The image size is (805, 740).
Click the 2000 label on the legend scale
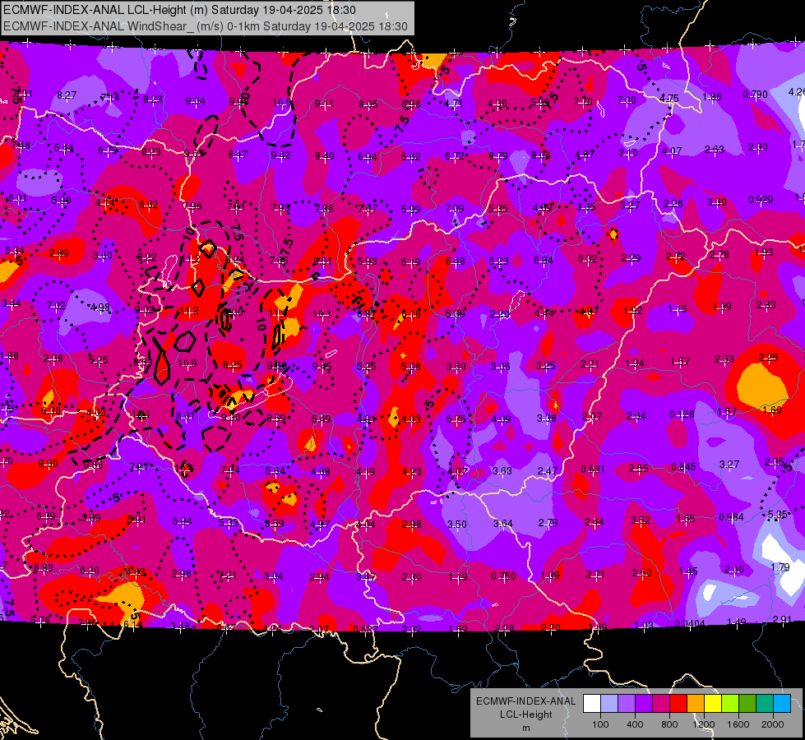coord(773,724)
